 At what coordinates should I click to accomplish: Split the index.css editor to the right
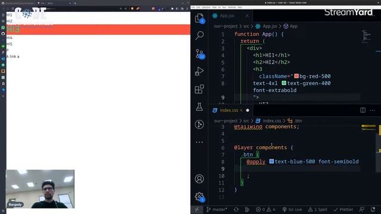click(363, 110)
